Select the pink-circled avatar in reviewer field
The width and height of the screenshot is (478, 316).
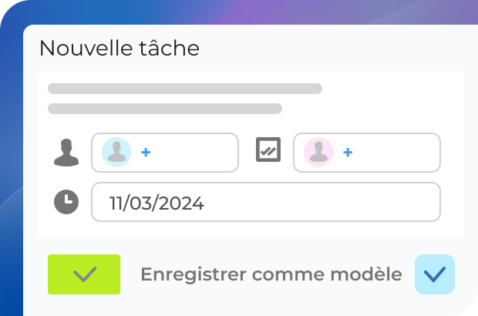318,153
